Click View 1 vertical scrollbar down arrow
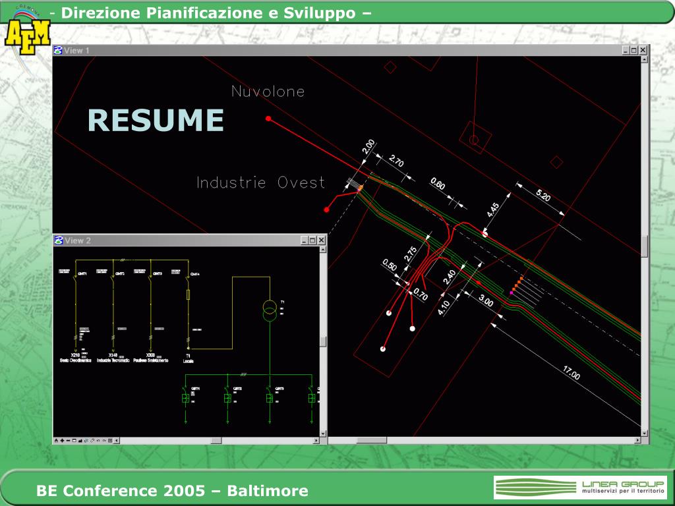The width and height of the screenshot is (675, 506). pos(645,434)
